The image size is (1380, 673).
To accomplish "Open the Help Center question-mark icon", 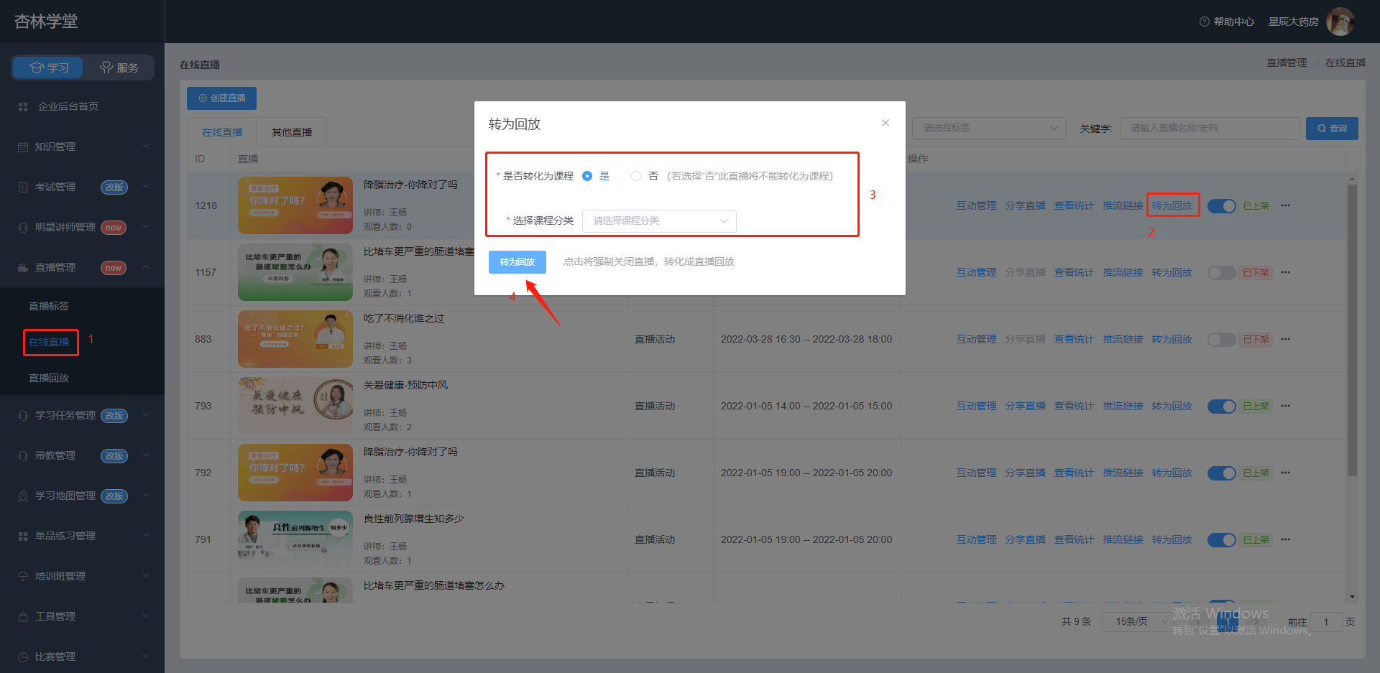I will pyautogui.click(x=1204, y=22).
